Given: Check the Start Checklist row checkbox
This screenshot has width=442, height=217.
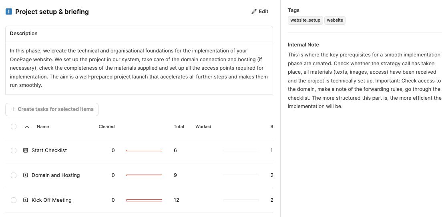Looking at the screenshot, I should coord(14,151).
